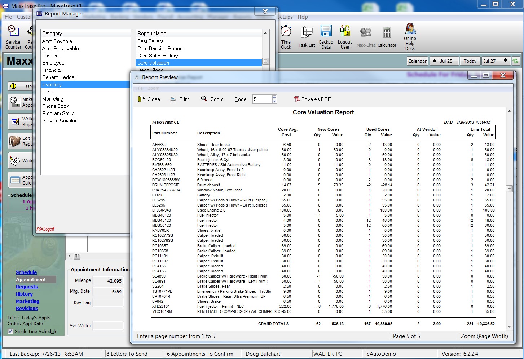Screen dimensions: 524x359
Task: Open the Task List icon
Action: pyautogui.click(x=307, y=37)
